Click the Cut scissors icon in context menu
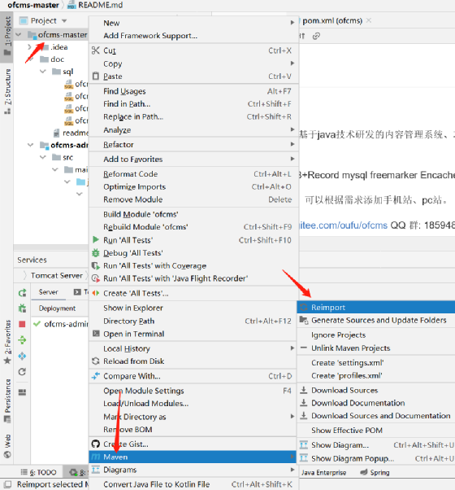This screenshot has width=455, height=490. point(96,50)
